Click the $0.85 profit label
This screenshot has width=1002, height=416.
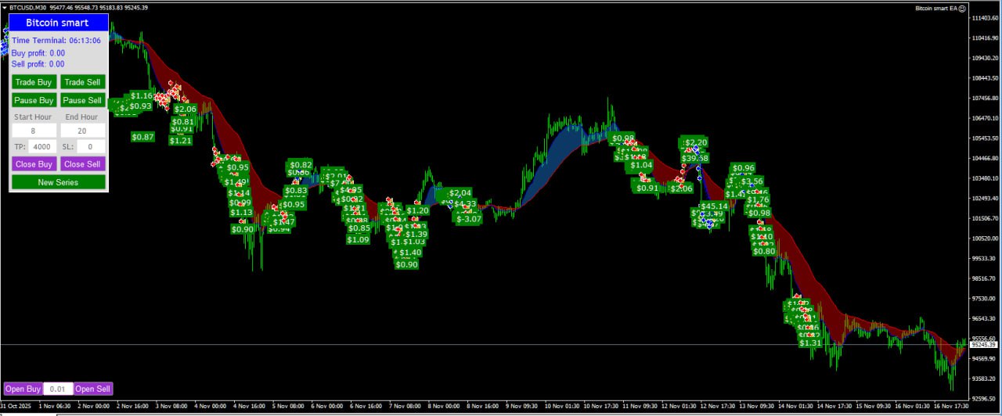[x=359, y=228]
